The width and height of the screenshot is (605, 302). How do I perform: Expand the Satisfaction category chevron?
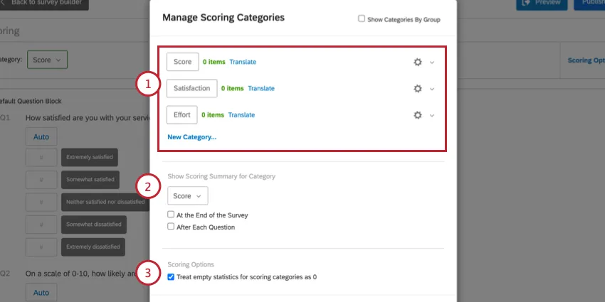click(x=432, y=89)
